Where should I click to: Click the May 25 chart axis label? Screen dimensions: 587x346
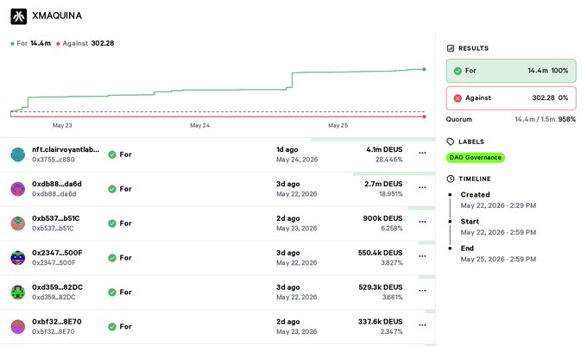pos(338,125)
